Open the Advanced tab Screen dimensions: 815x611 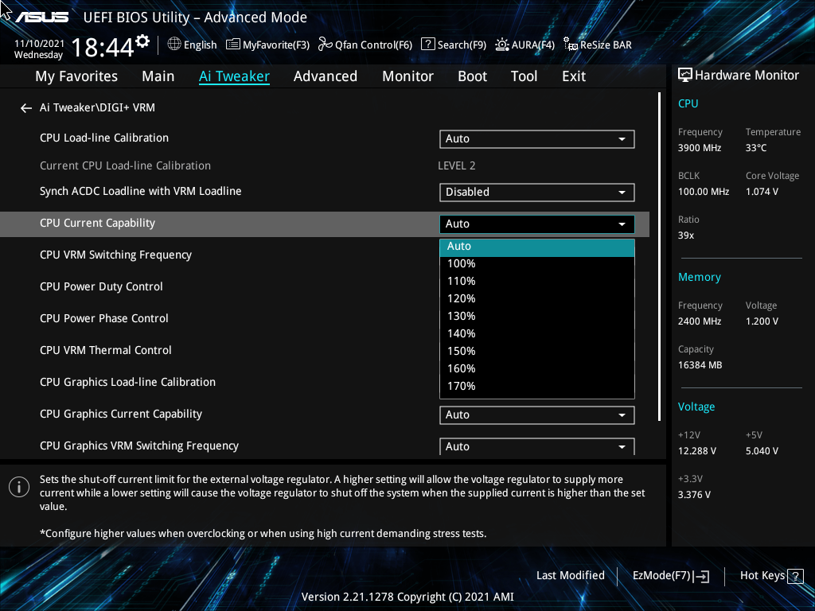click(326, 76)
